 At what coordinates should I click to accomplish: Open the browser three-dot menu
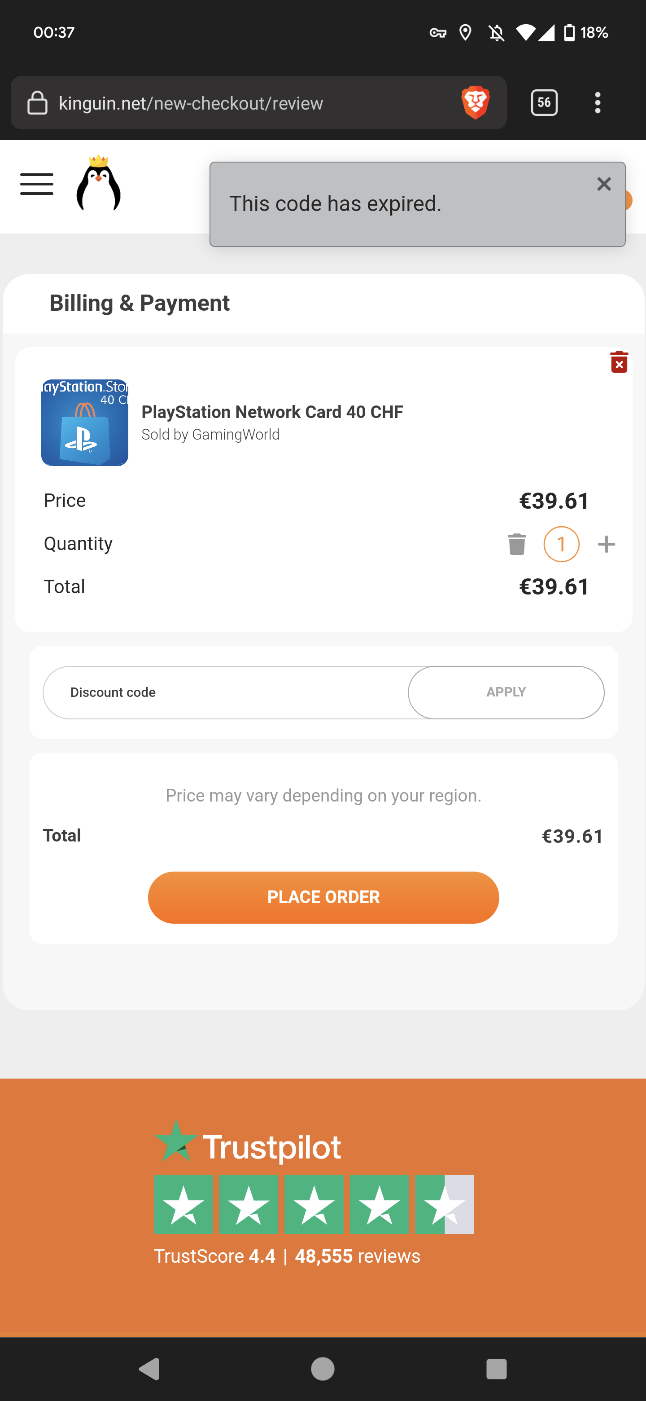(598, 102)
